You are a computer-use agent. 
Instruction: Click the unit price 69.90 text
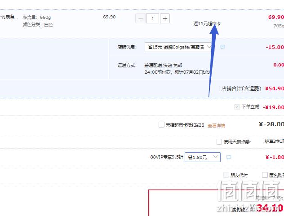click(x=109, y=17)
